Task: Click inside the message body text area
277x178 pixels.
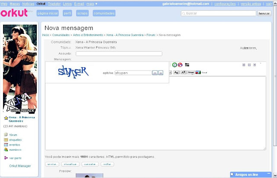Action: point(155,113)
